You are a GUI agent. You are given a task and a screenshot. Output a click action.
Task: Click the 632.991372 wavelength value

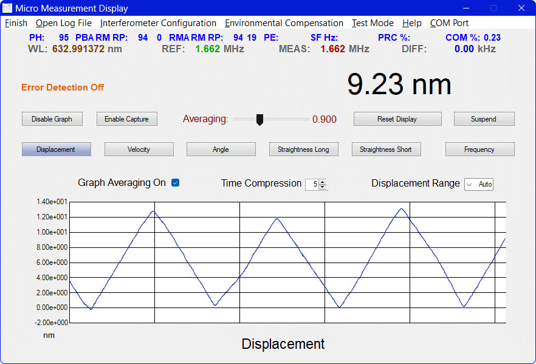pos(78,49)
